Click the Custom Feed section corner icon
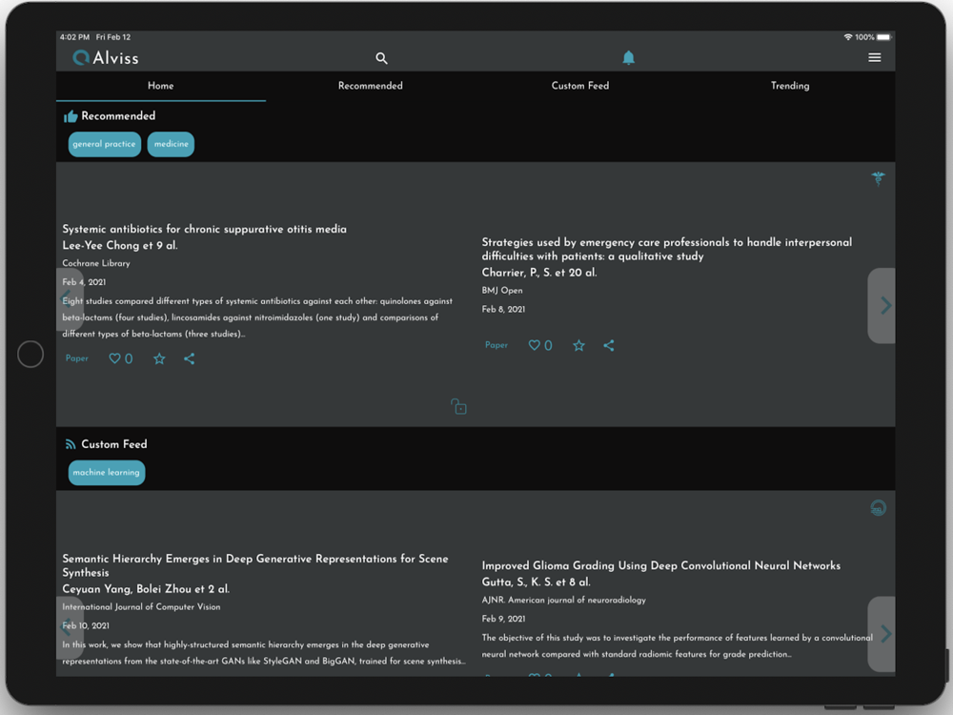The width and height of the screenshot is (953, 715). click(878, 508)
